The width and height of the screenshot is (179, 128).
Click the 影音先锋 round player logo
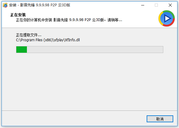click(x=167, y=18)
